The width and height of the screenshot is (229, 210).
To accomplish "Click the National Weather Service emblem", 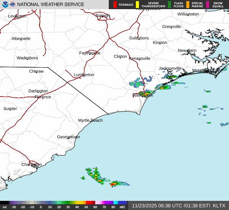I will tap(13, 5).
